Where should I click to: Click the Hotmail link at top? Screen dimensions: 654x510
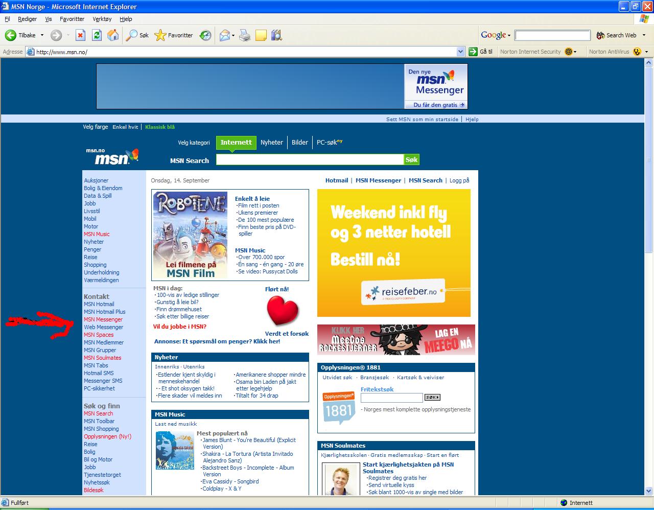tap(337, 180)
